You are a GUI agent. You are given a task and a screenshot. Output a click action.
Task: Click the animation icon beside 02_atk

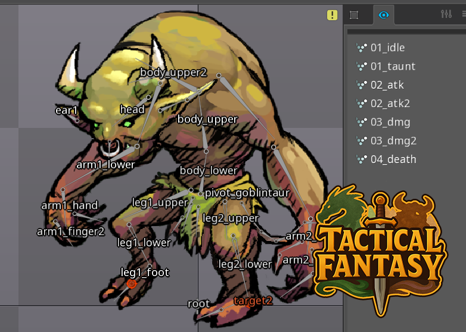tap(362, 85)
